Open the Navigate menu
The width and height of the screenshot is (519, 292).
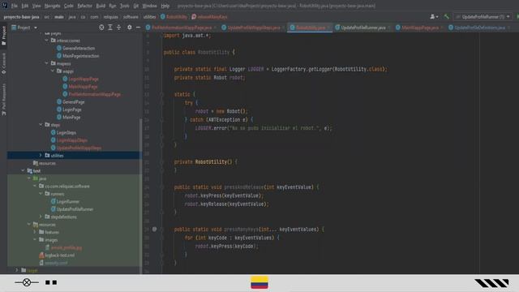click(52, 6)
